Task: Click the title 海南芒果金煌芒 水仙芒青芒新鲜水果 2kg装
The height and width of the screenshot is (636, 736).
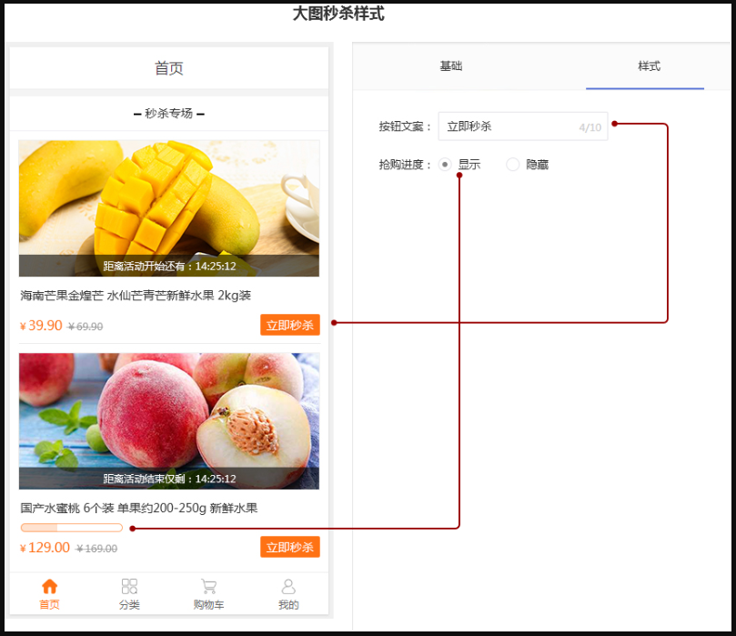Action: pyautogui.click(x=136, y=295)
